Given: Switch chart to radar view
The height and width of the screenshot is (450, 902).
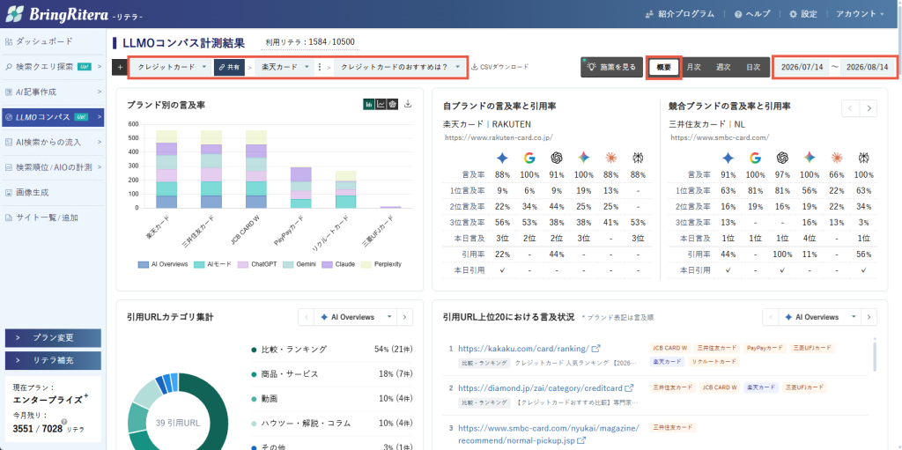Looking at the screenshot, I should pos(392,104).
